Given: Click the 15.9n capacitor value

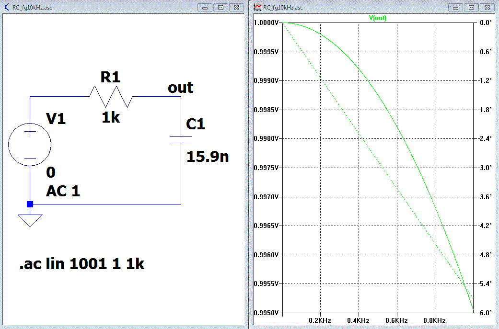Looking at the screenshot, I should click(x=208, y=157).
